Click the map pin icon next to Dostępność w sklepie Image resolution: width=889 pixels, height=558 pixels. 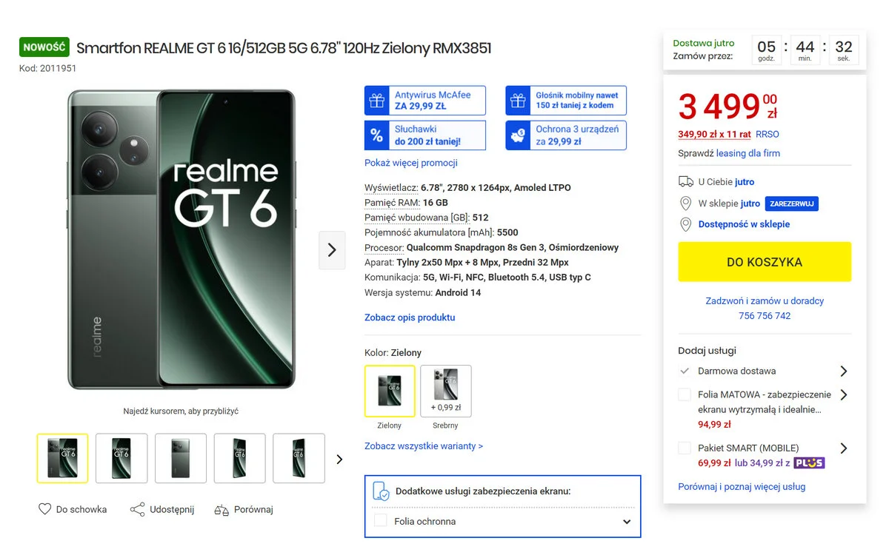click(x=685, y=224)
